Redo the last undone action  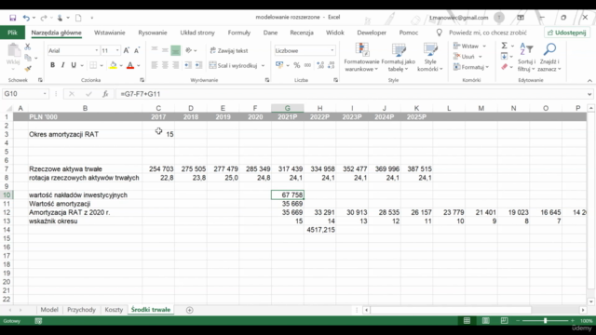click(44, 18)
